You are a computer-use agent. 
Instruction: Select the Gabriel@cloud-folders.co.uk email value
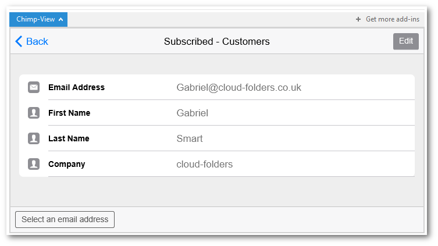click(x=239, y=87)
